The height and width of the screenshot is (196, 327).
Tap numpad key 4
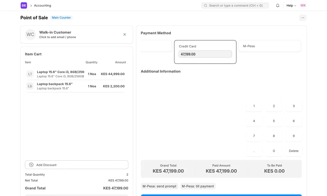[x=254, y=121]
